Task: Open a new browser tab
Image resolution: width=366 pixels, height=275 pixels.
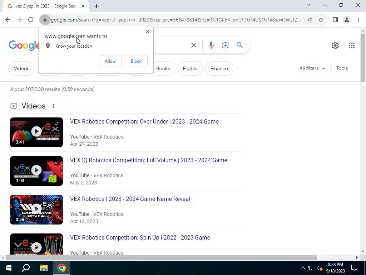Action: pyautogui.click(x=97, y=6)
